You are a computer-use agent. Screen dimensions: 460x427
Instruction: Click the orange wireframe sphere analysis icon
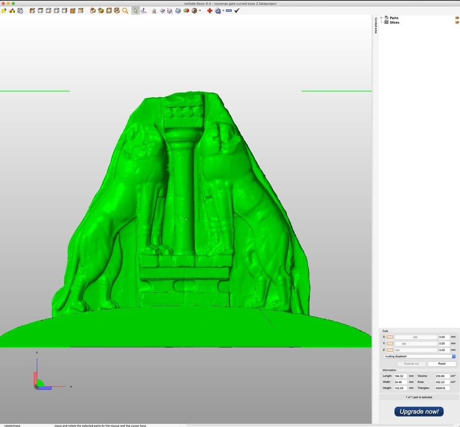tap(194, 11)
